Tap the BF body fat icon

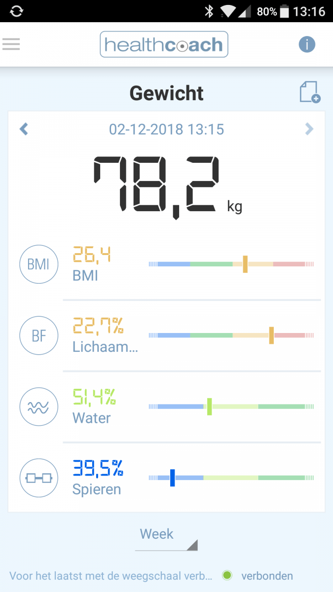pos(38,335)
